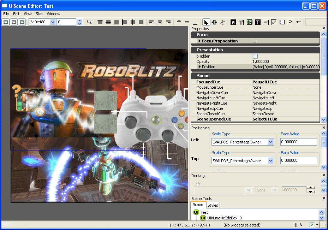Open the Top Scale Type dropdown
This screenshot has height=230, width=328.
click(x=271, y=161)
